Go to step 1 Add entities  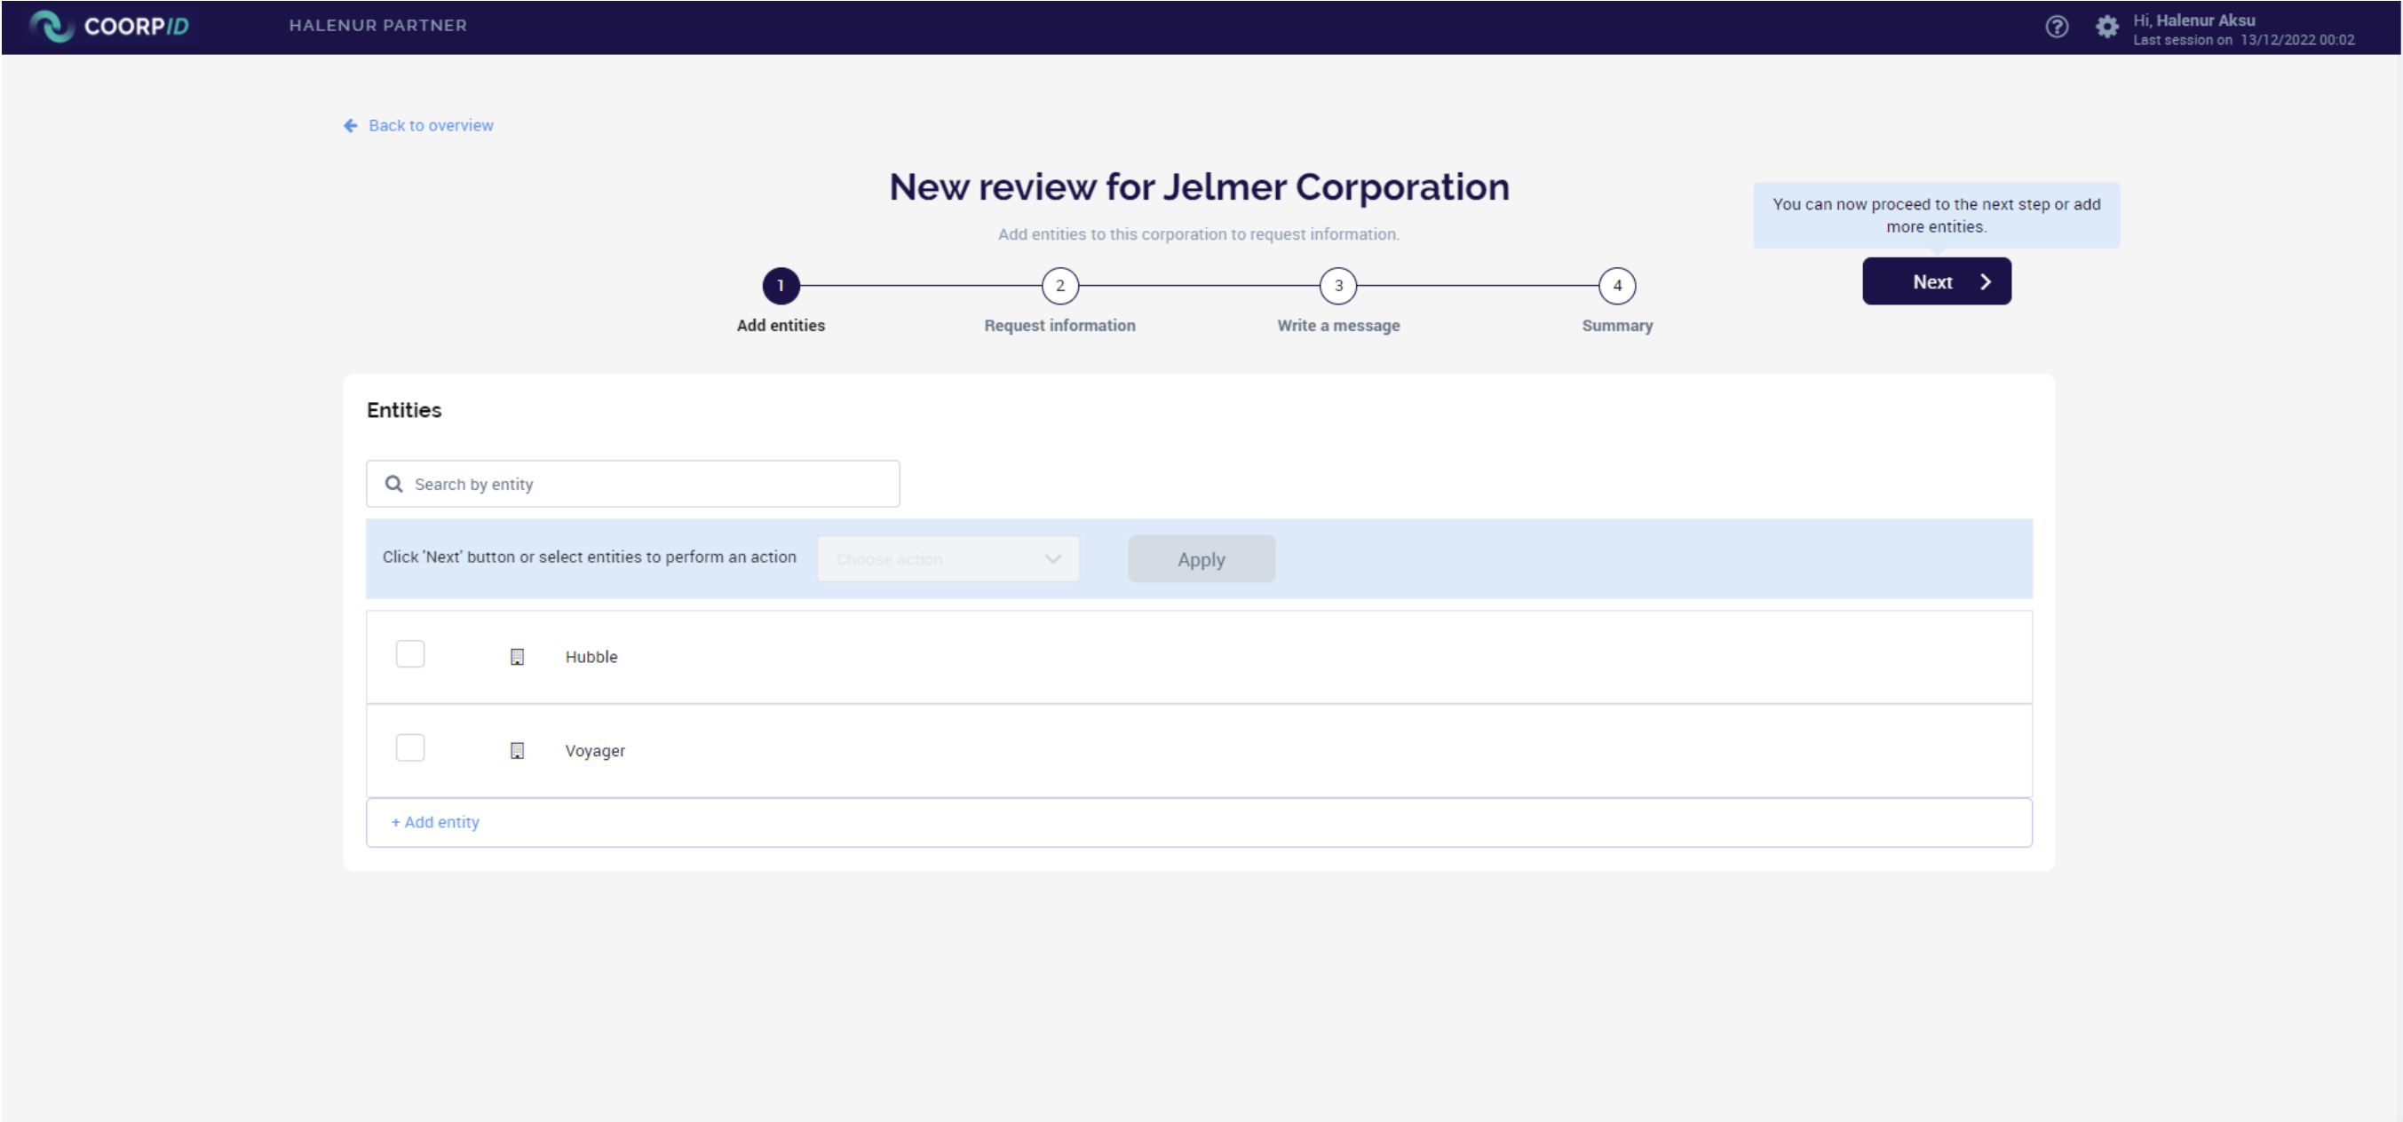(x=781, y=286)
